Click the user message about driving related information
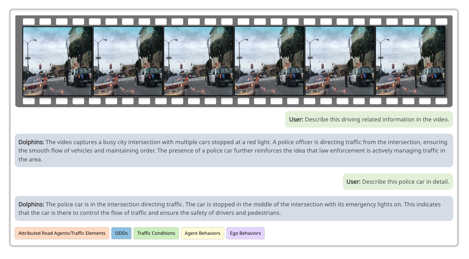 point(369,120)
